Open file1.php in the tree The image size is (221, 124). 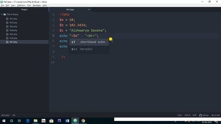pos(13,19)
